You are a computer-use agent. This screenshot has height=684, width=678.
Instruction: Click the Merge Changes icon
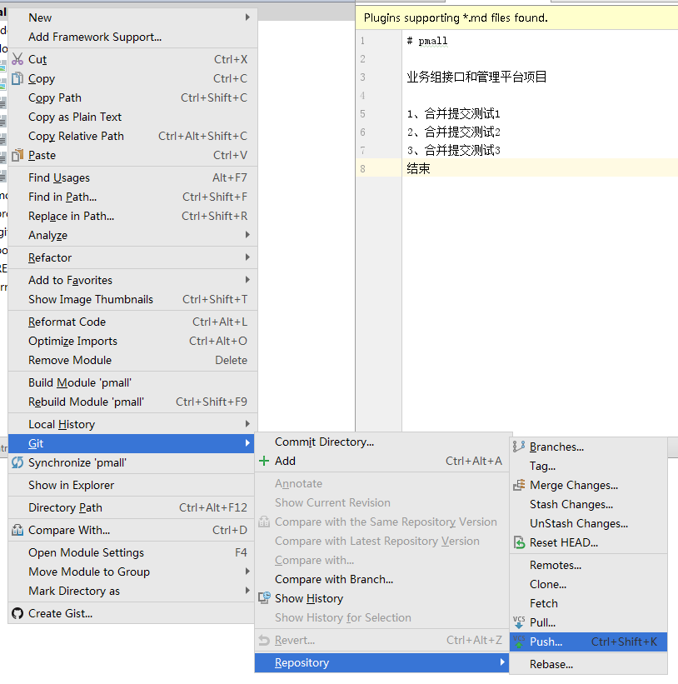(x=519, y=485)
